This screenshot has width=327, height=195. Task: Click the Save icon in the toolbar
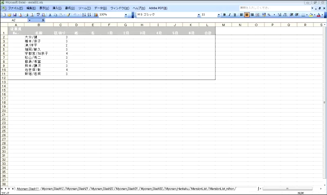click(x=14, y=15)
